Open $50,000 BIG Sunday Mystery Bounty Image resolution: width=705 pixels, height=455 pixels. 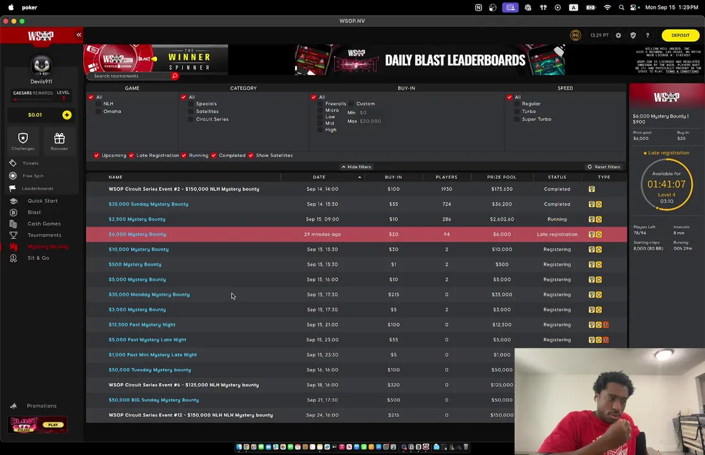tap(153, 400)
